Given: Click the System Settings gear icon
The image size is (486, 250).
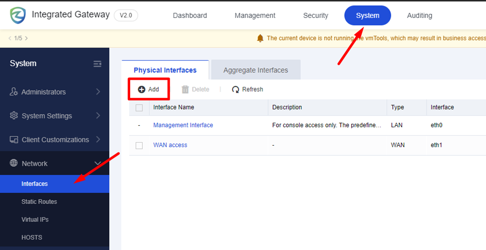Looking at the screenshot, I should pos(13,116).
